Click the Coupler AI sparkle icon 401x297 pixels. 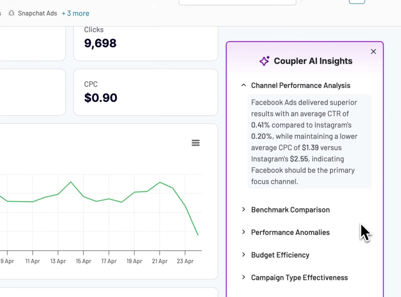264,61
